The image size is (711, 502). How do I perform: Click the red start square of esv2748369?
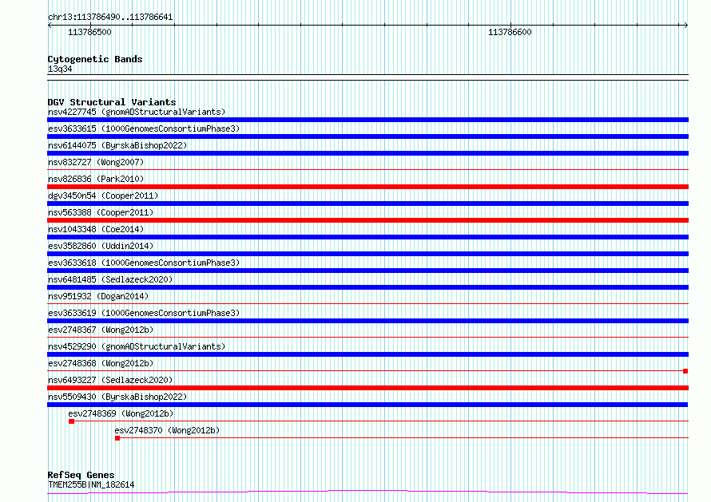71,421
